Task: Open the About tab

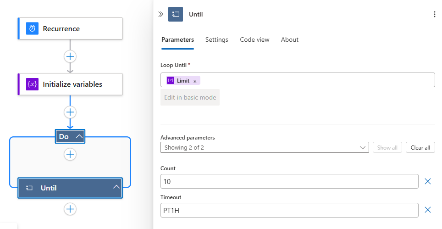Action: point(289,40)
